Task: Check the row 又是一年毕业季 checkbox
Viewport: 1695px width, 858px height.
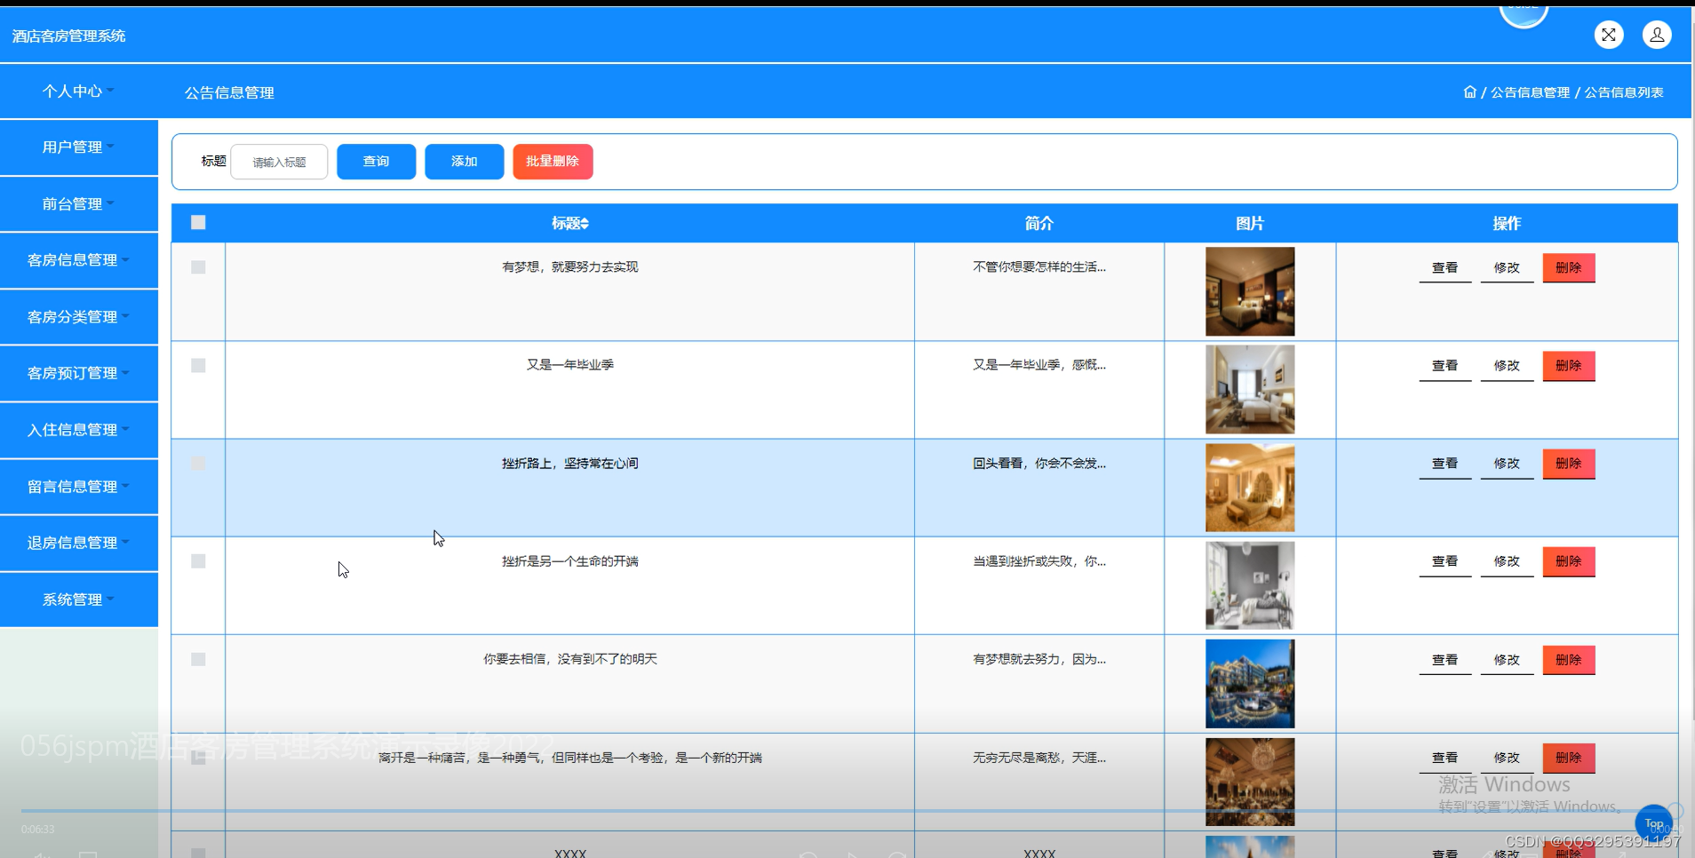Action: [x=198, y=365]
